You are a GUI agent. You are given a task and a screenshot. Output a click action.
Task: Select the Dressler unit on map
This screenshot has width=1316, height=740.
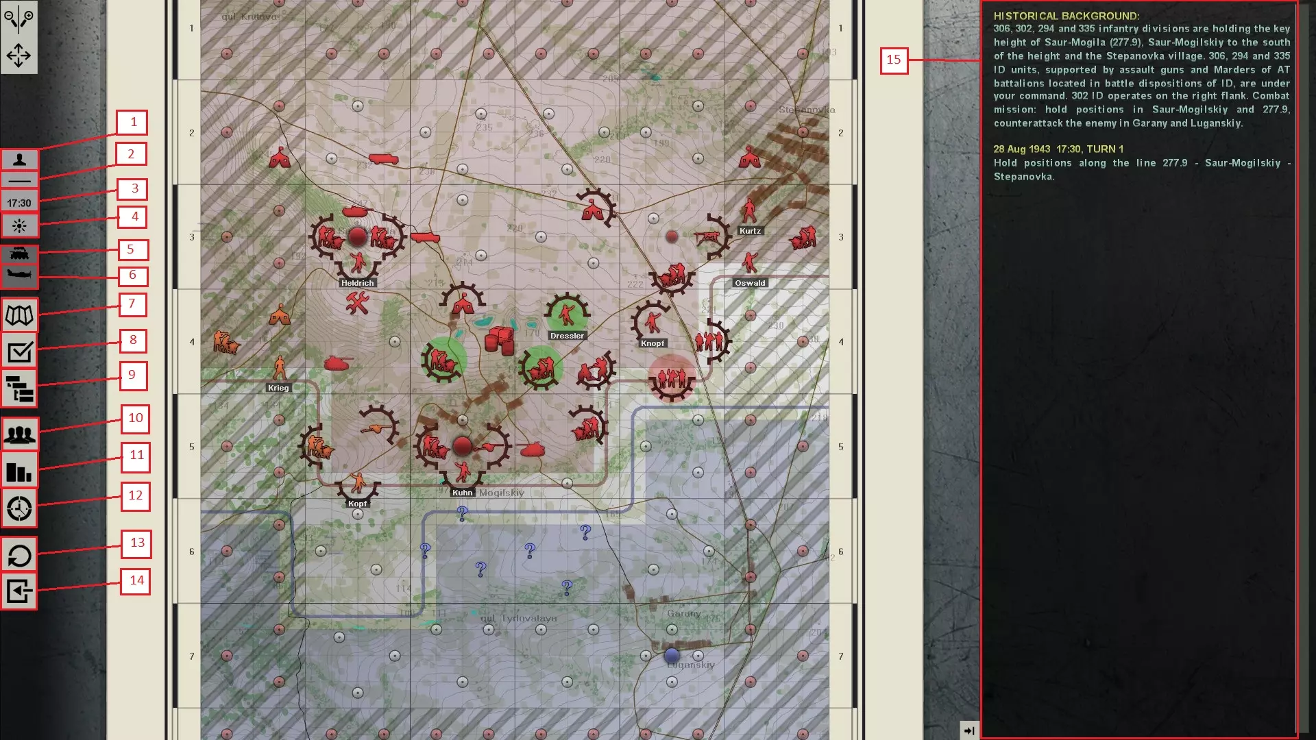pyautogui.click(x=567, y=315)
